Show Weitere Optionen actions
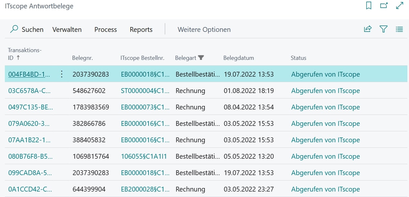 [x=204, y=30]
